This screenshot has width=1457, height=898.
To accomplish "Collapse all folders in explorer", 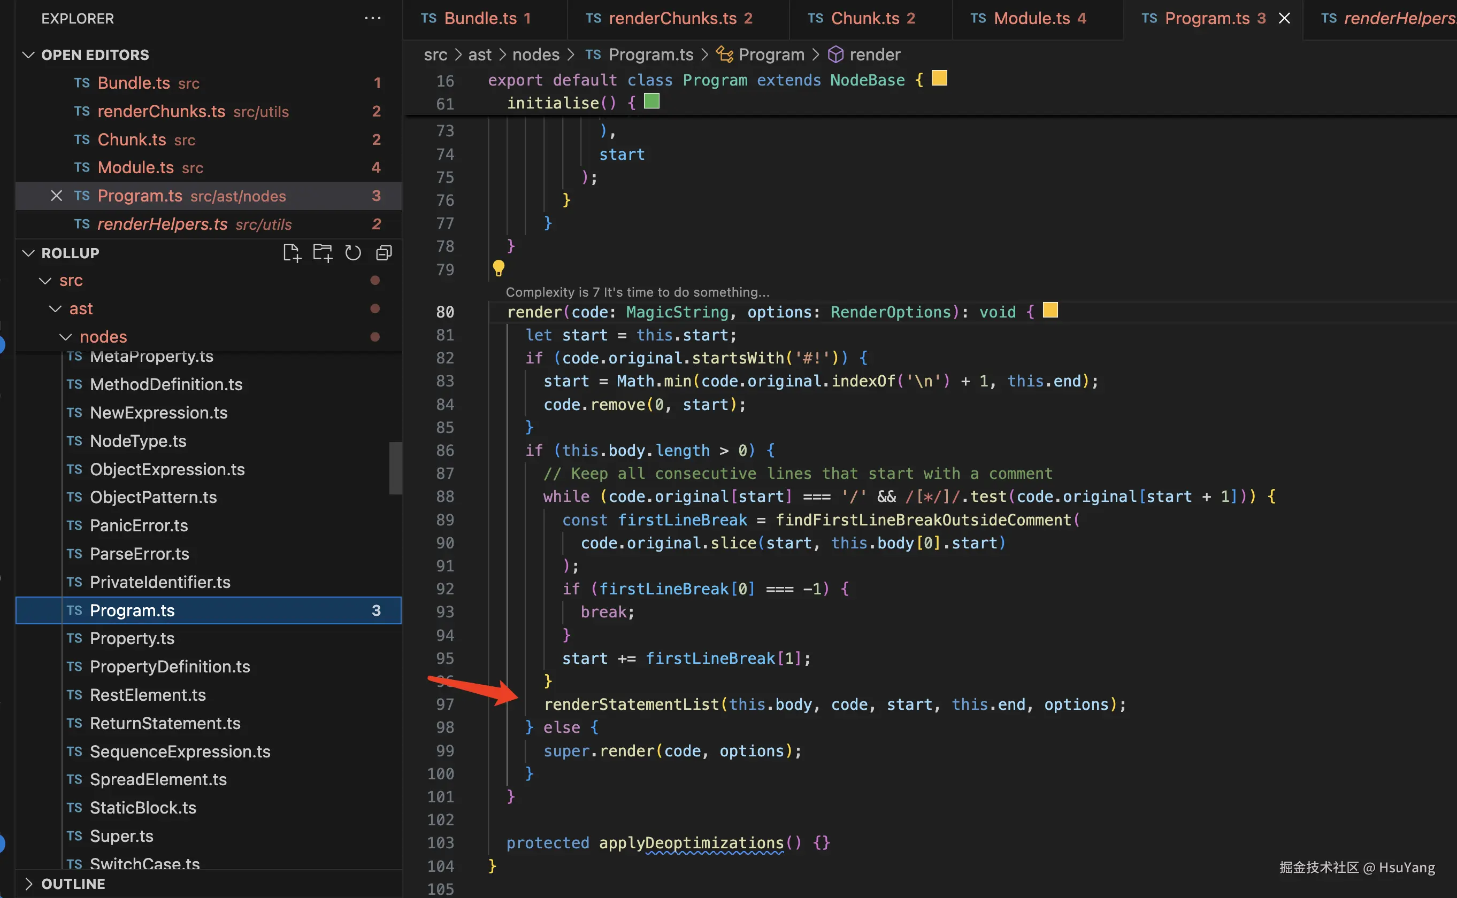I will tap(384, 253).
